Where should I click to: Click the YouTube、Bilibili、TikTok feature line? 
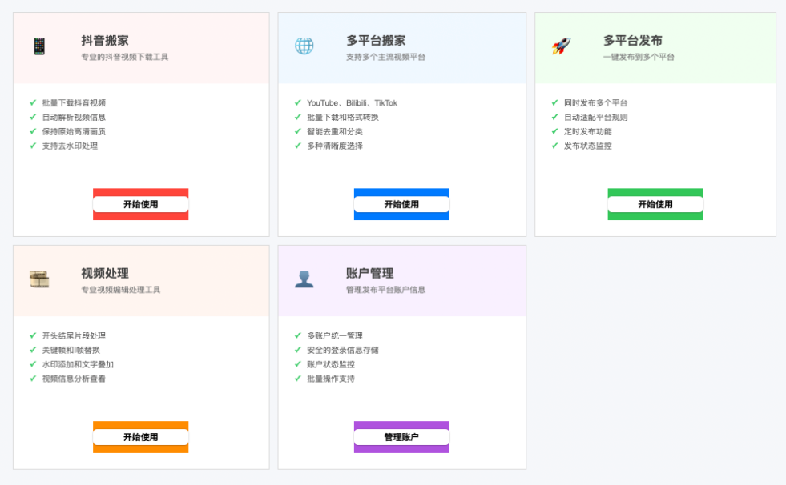[x=352, y=103]
